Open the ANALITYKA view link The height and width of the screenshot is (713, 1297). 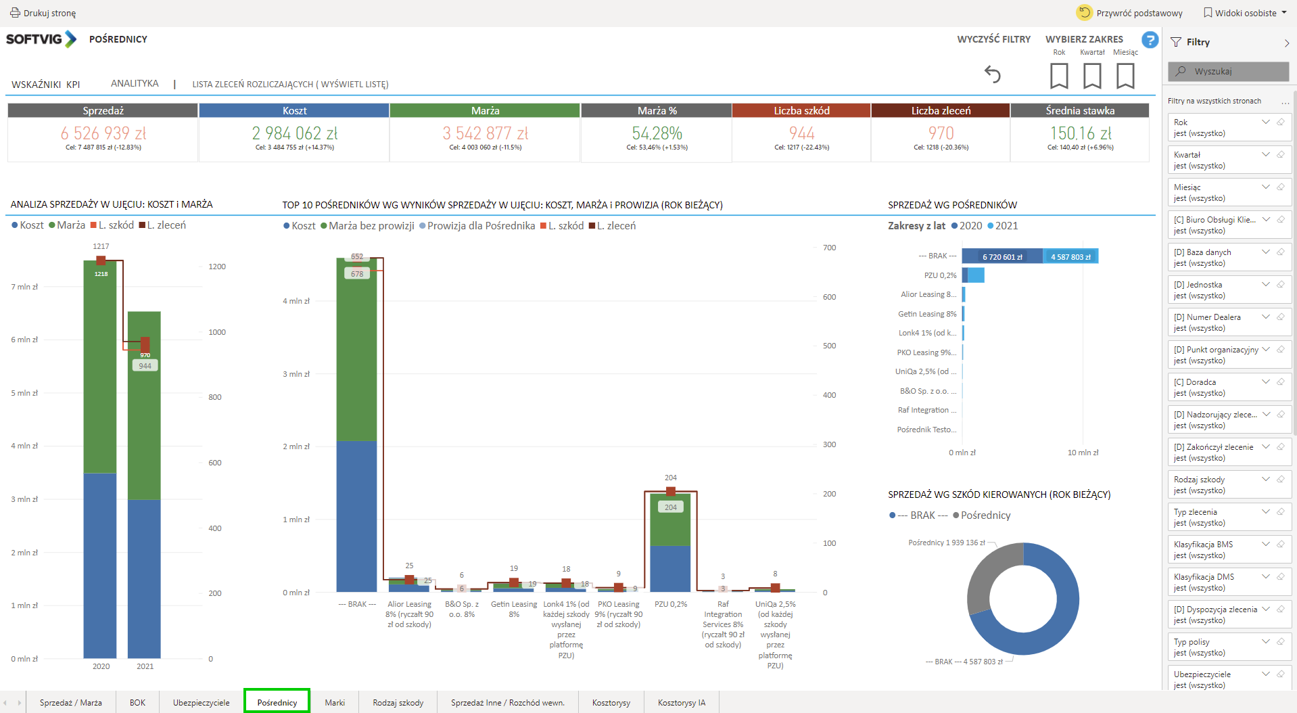coord(135,84)
